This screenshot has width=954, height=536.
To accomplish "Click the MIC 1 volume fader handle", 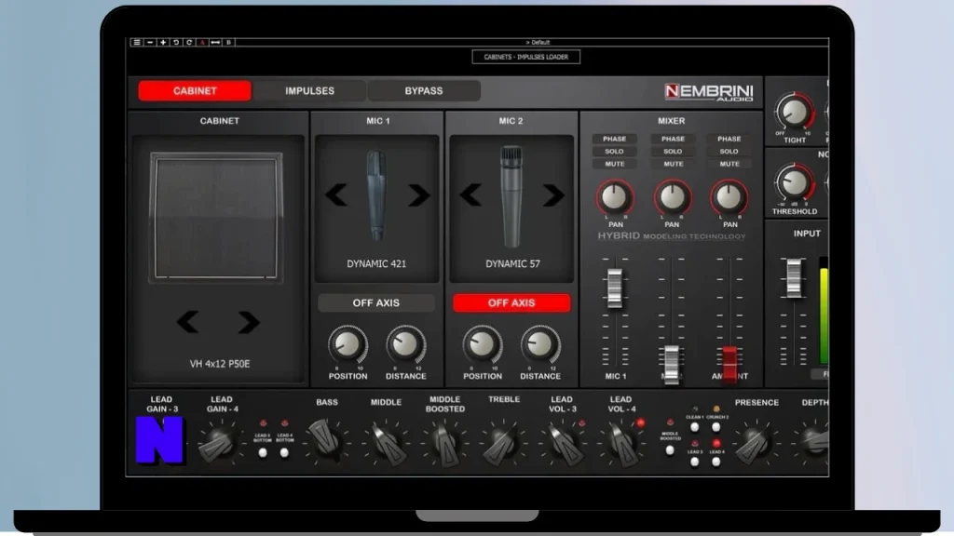I will point(615,287).
